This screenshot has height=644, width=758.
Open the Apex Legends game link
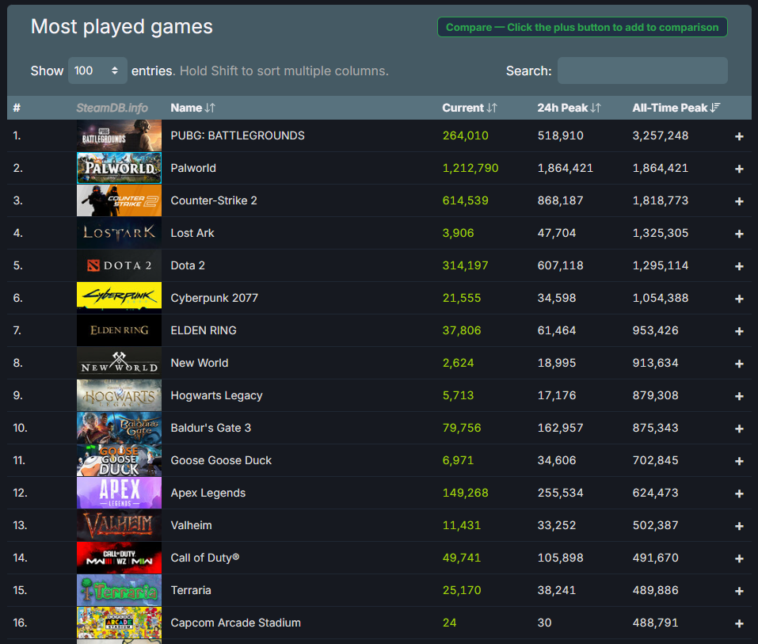[208, 493]
